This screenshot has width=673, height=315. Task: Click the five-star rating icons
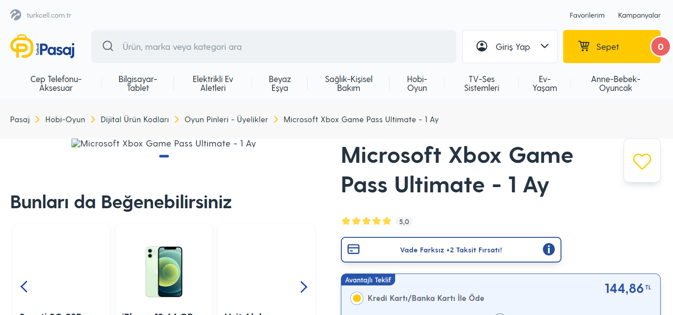pyautogui.click(x=366, y=221)
